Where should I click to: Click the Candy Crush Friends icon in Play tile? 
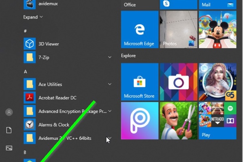click(205, 121)
